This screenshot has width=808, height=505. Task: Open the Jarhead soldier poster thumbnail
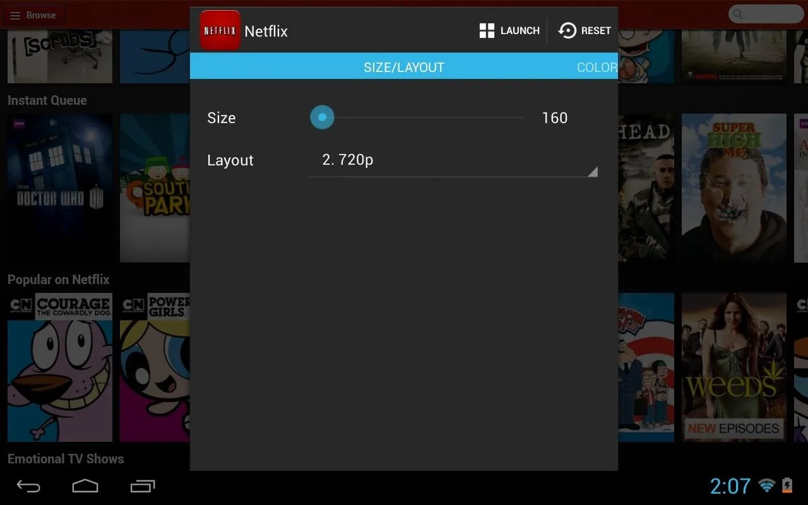tap(646, 187)
